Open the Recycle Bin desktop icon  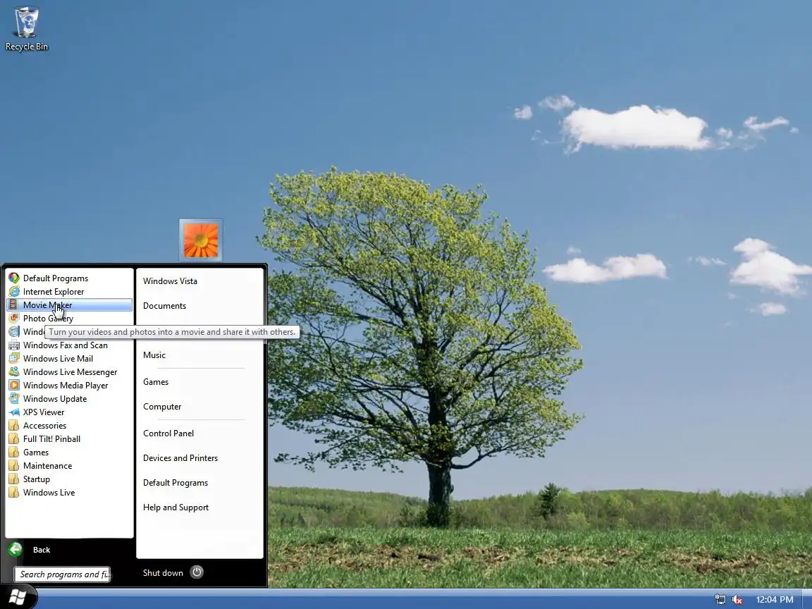pyautogui.click(x=26, y=28)
